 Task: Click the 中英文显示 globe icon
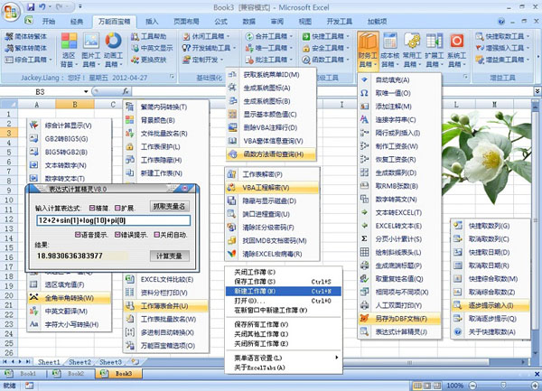pyautogui.click(x=135, y=48)
